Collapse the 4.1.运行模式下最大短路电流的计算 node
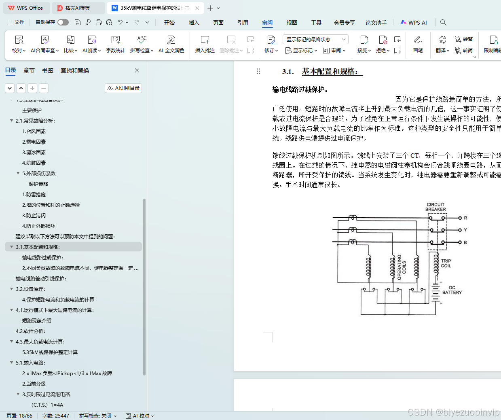 [11, 310]
